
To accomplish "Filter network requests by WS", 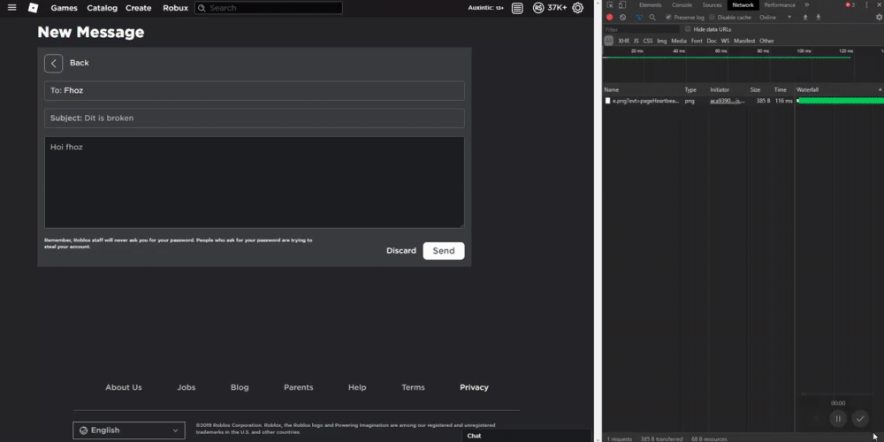I will tap(725, 42).
